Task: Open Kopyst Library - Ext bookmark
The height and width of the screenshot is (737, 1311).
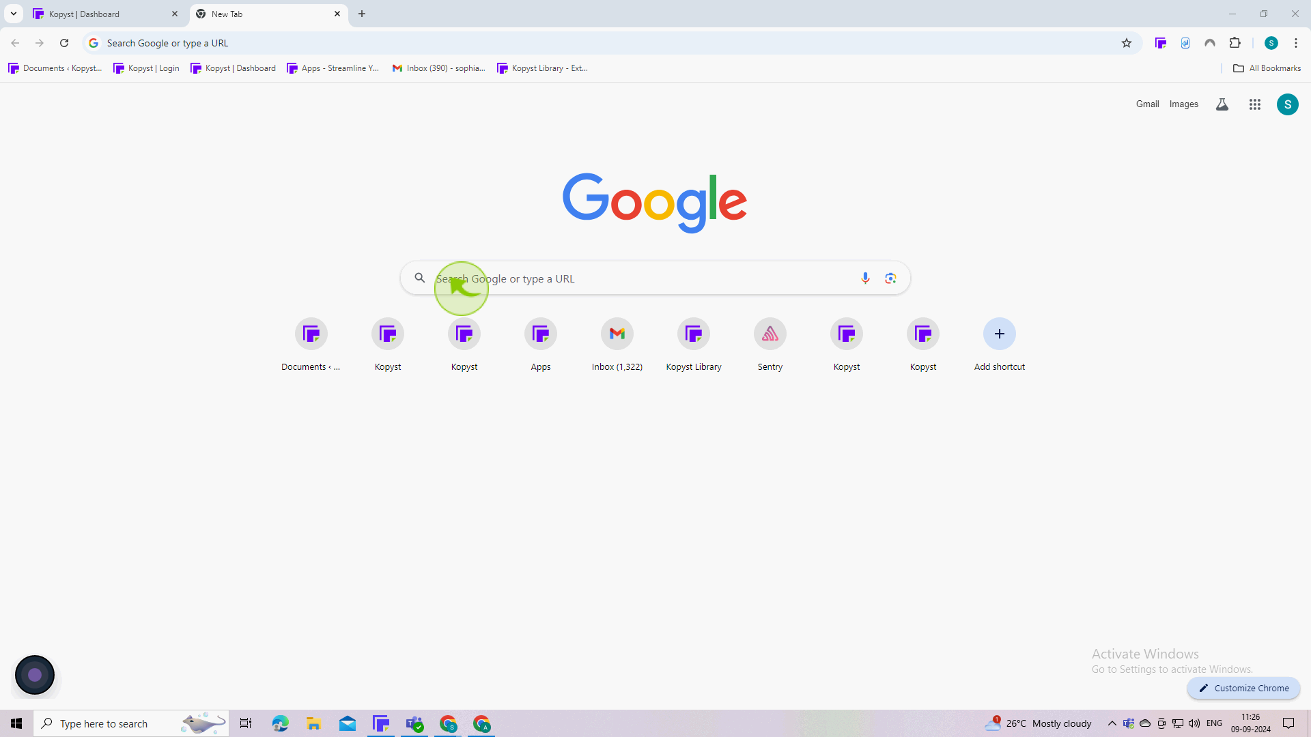Action: click(x=543, y=68)
